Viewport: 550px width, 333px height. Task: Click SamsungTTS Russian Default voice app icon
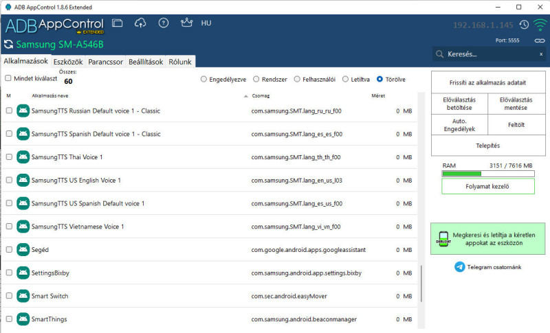point(23,111)
